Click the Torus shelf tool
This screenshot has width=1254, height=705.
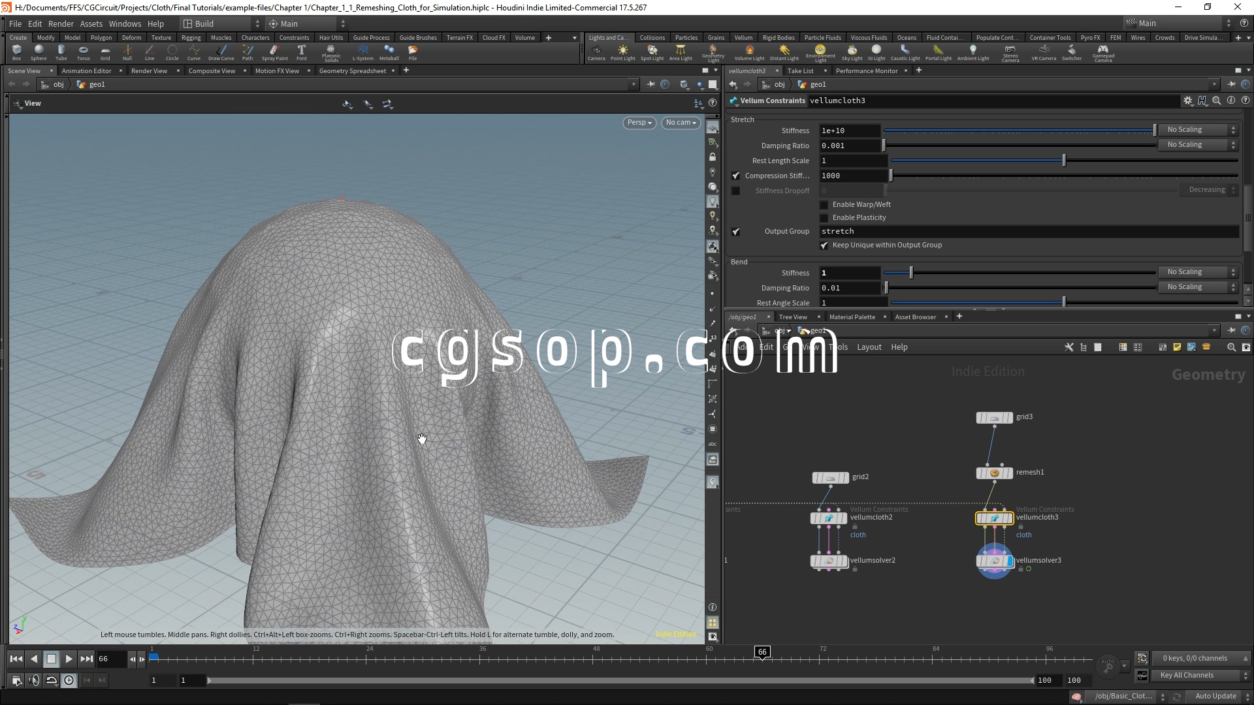tap(83, 52)
